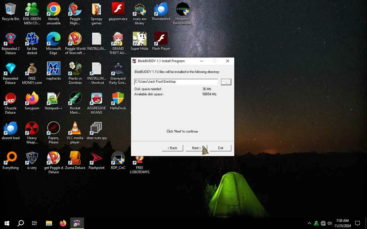Open the volume control in system tray
The image size is (367, 229).
[x=330, y=223]
